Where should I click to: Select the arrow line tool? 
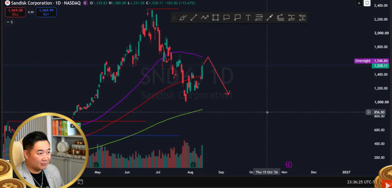[x=269, y=18]
